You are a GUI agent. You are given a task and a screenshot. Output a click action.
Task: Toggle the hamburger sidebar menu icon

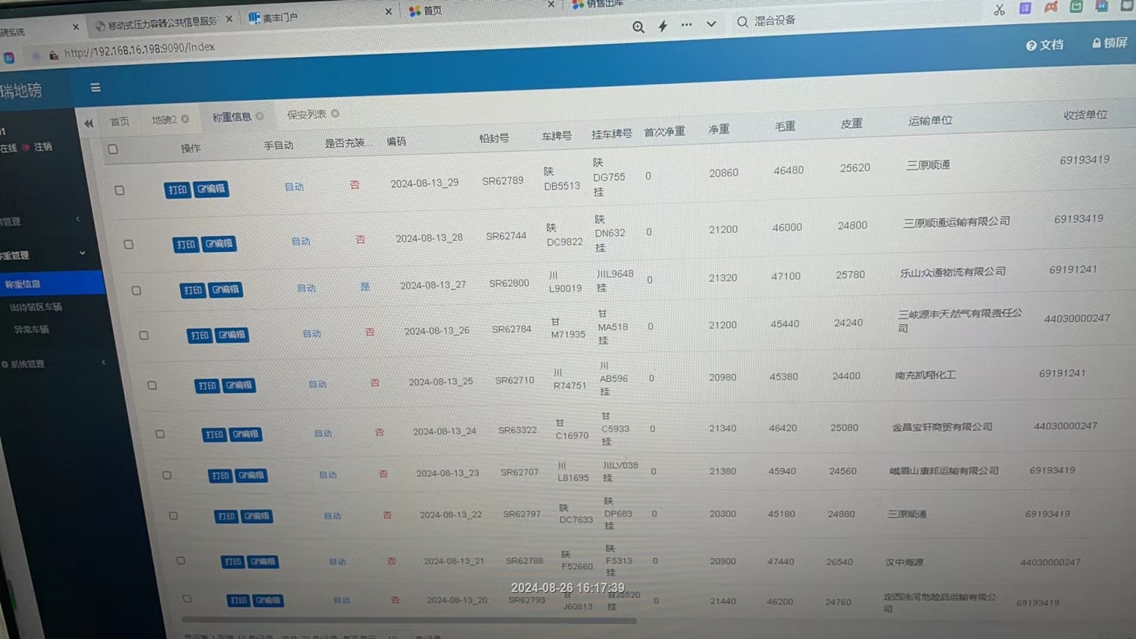(95, 88)
